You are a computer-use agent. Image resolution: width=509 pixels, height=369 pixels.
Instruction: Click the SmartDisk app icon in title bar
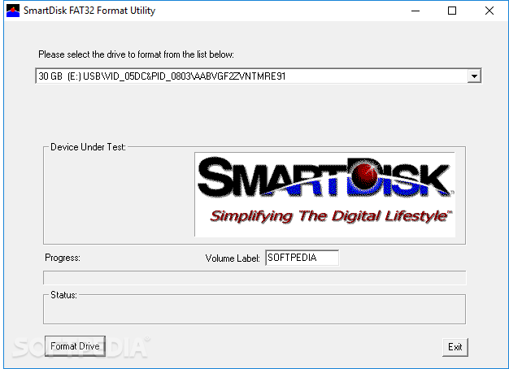tap(13, 11)
